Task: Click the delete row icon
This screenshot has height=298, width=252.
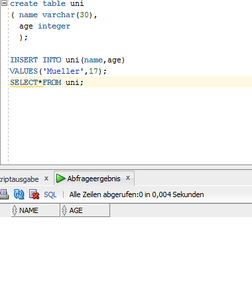Action: [x=34, y=194]
